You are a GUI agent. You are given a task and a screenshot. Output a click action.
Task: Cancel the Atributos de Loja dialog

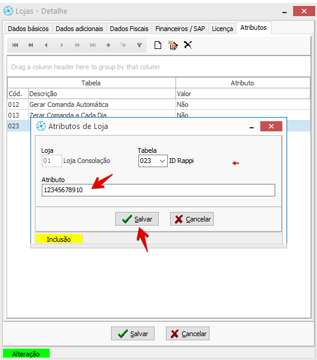[x=192, y=219]
